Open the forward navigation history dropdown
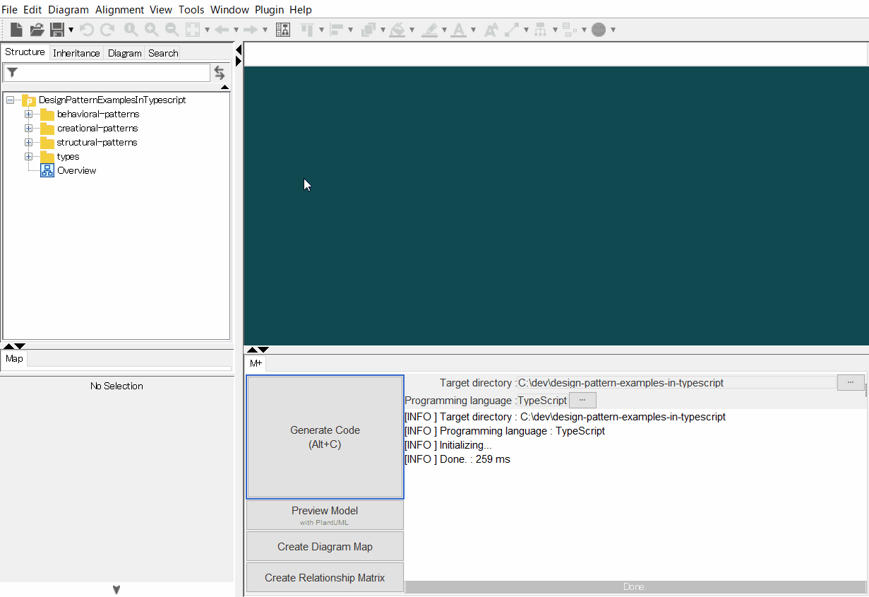869x597 pixels. (265, 30)
